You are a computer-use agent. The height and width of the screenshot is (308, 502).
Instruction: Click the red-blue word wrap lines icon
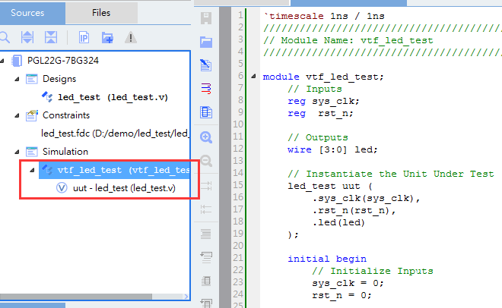coord(206,89)
